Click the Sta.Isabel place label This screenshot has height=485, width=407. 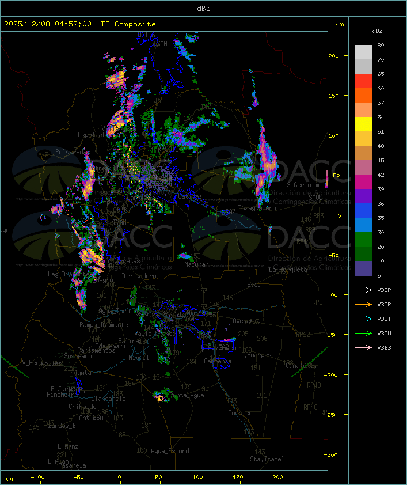[267, 459]
